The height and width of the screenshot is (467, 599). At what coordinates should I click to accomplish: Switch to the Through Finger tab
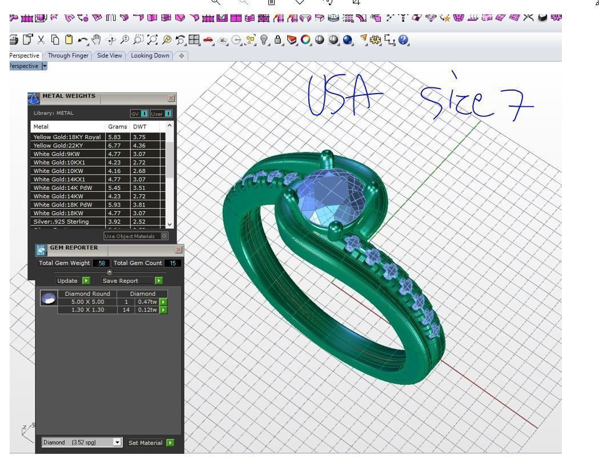coord(68,55)
